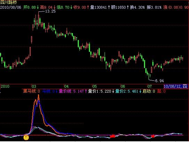
Task: Click the 6.94 low price label
Action: tap(159, 81)
